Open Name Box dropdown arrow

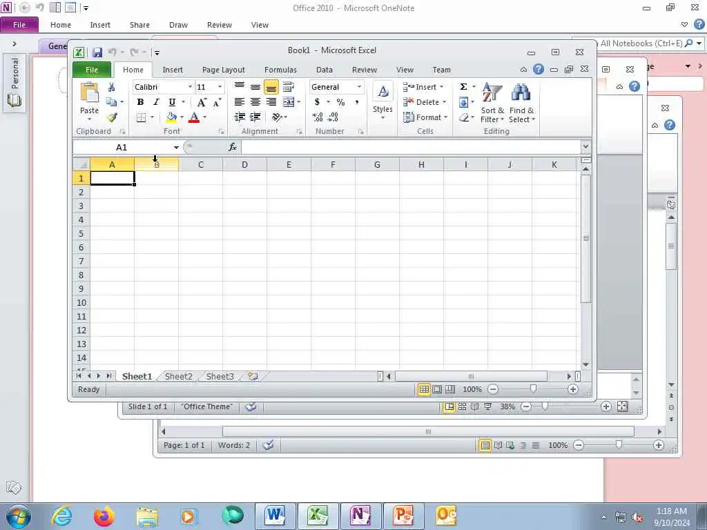176,148
